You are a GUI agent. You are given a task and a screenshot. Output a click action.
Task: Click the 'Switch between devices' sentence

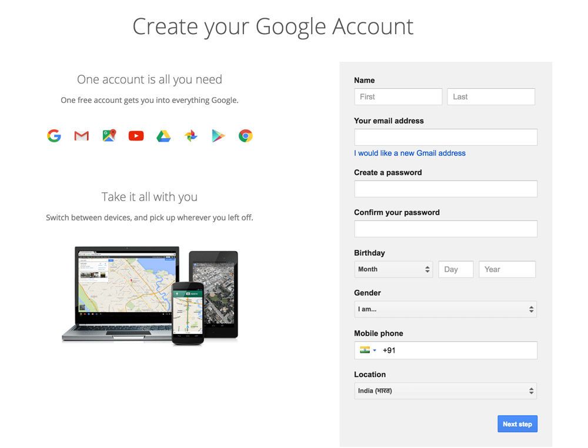point(149,218)
